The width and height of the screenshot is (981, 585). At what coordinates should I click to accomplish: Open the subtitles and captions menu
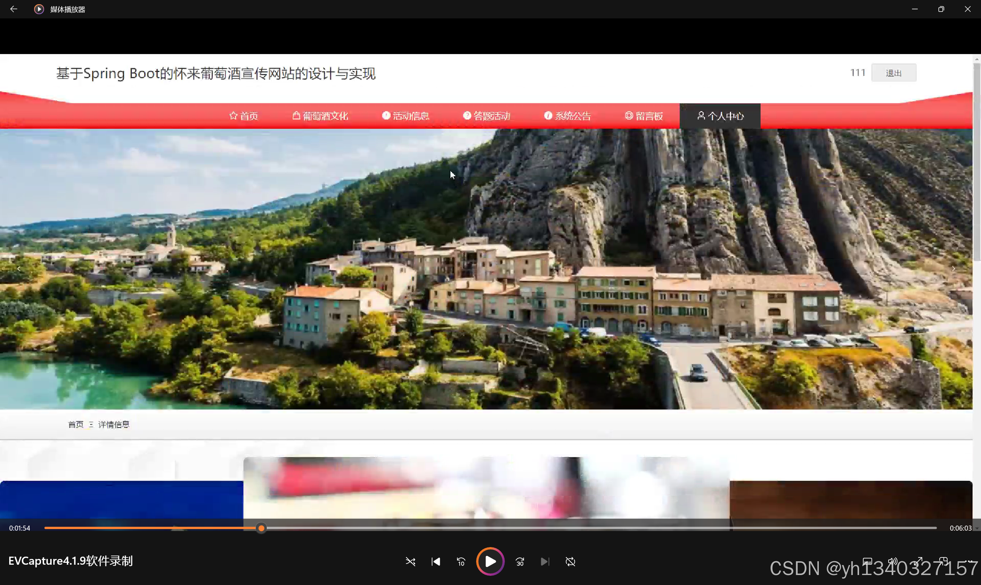click(867, 561)
